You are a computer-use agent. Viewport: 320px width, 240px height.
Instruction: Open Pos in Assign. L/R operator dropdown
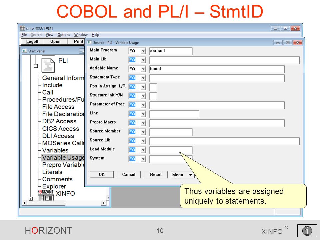pyautogui.click(x=143, y=87)
